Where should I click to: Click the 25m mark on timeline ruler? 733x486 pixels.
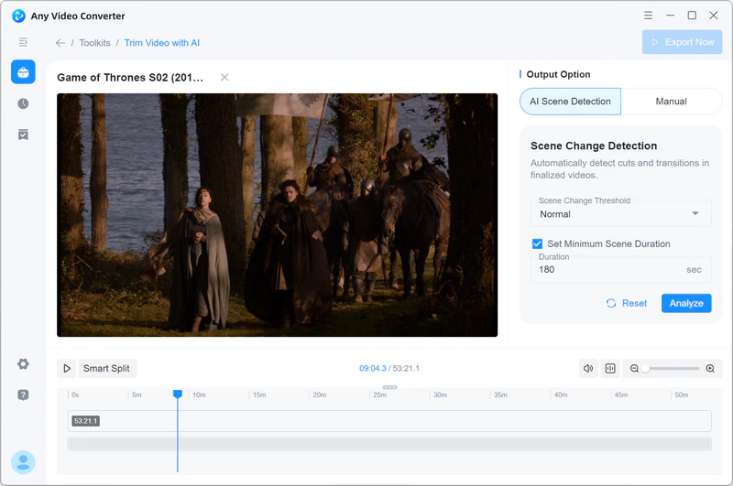pos(379,395)
